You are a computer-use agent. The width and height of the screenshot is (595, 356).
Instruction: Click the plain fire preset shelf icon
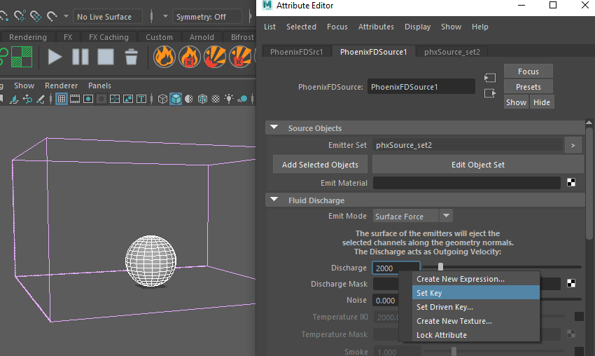click(164, 57)
